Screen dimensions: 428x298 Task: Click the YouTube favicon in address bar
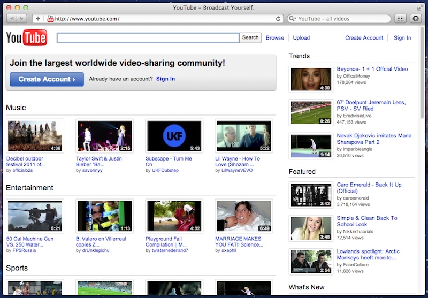(51, 19)
